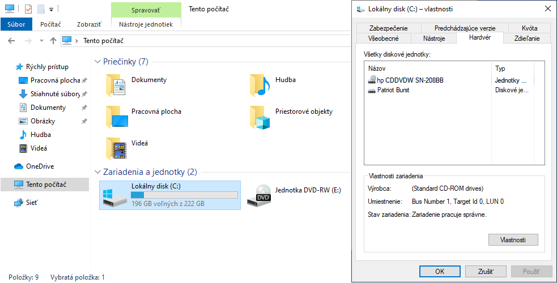
Task: Select Stiahnuté súbory in navigation tree
Action: 55,94
